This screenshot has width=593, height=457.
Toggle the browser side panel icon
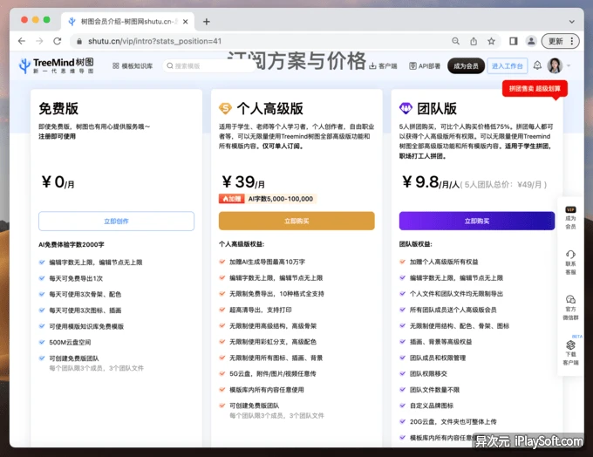coord(513,41)
